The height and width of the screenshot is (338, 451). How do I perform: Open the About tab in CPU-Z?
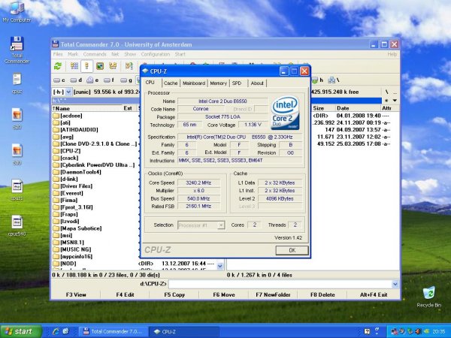(257, 83)
